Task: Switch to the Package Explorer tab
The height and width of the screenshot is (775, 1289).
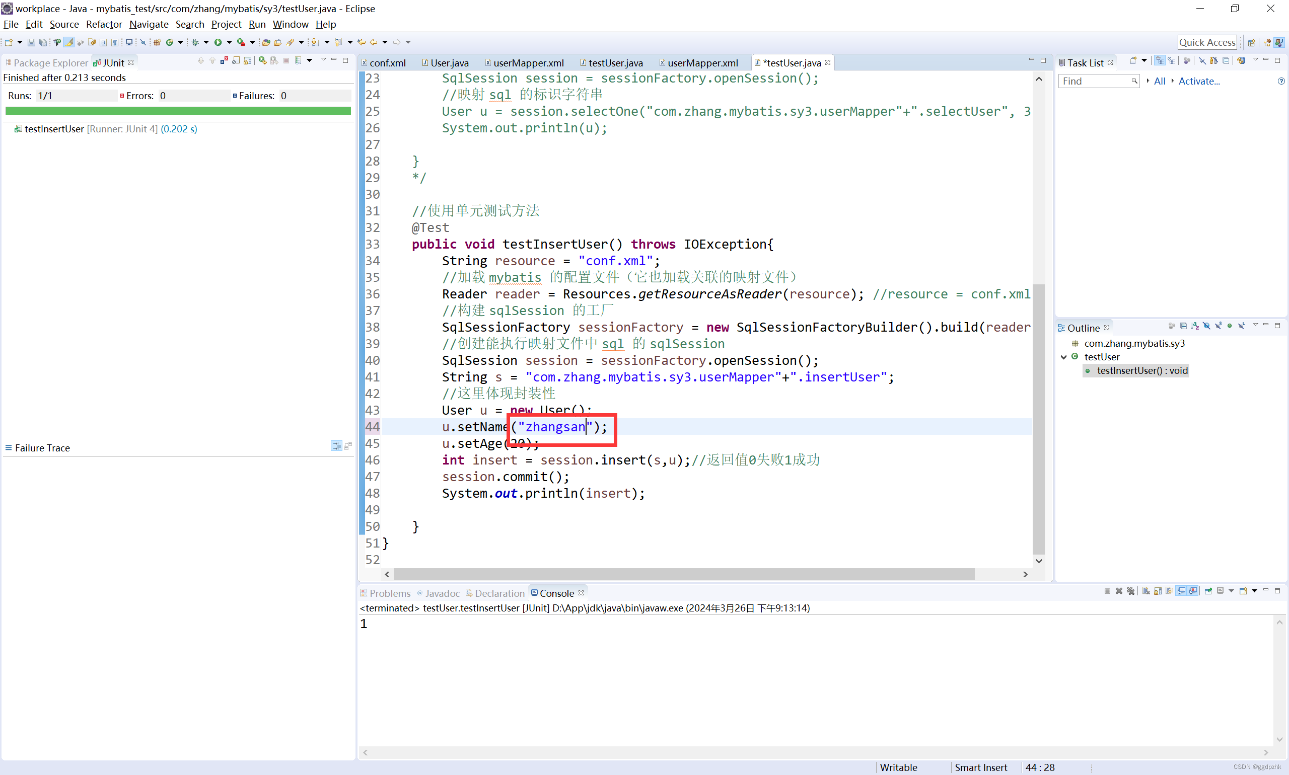Action: tap(46, 63)
